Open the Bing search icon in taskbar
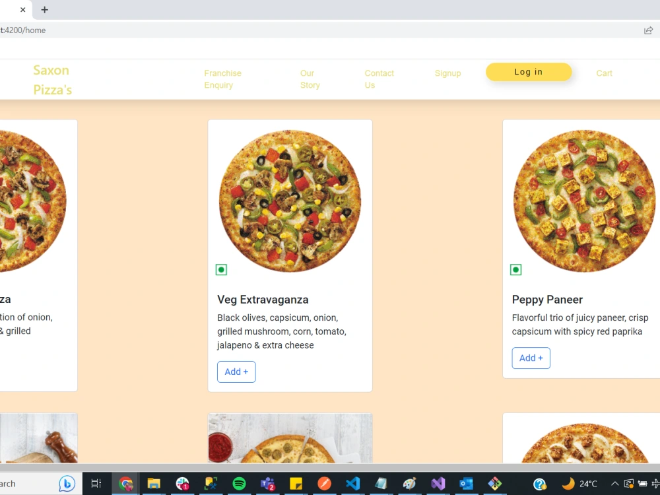660x495 pixels. [x=67, y=484]
